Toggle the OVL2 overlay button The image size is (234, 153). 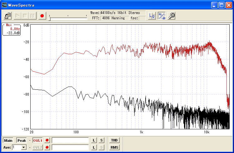tap(37, 147)
